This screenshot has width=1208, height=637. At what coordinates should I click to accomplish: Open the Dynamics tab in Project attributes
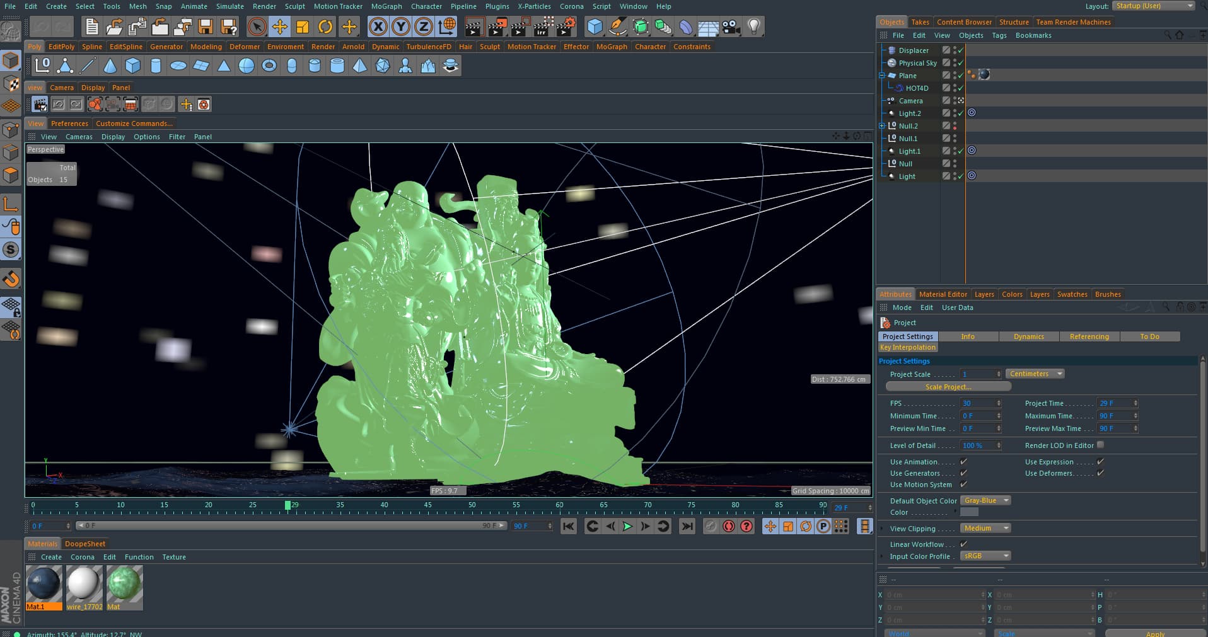coord(1028,336)
